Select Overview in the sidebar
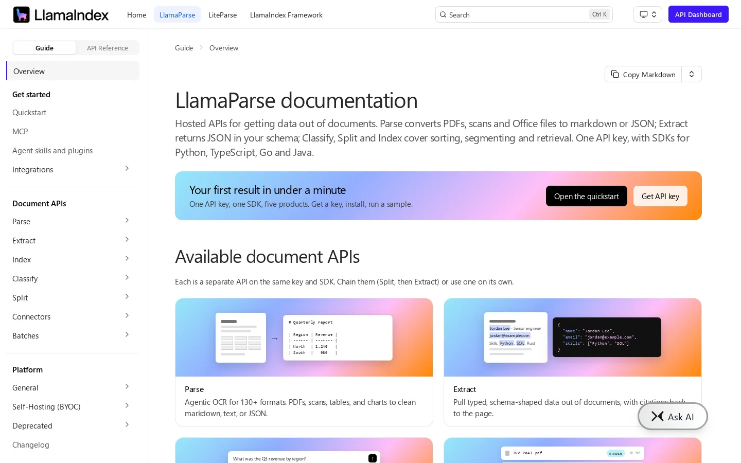This screenshot has width=741, height=463. (73, 71)
